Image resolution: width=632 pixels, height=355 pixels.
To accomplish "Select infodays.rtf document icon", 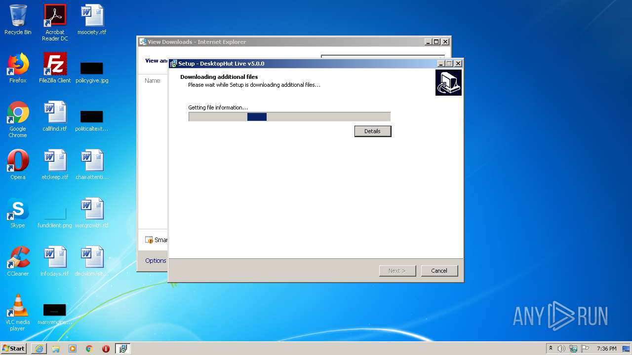I will [55, 261].
